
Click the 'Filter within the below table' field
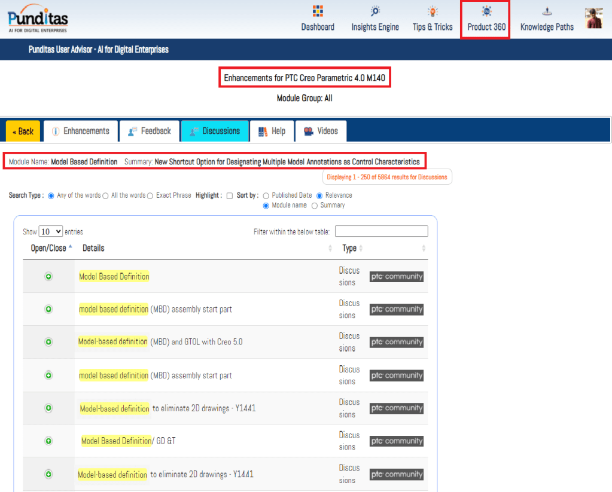381,231
